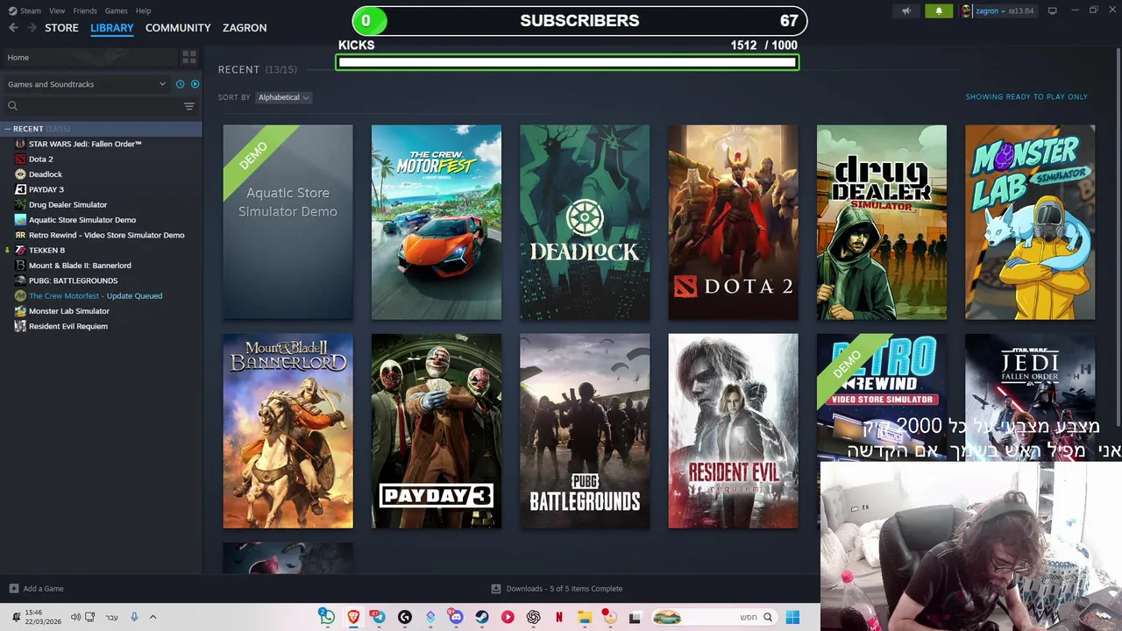Collapse the RECENT category in sidebar
1122x631 pixels.
click(x=7, y=129)
